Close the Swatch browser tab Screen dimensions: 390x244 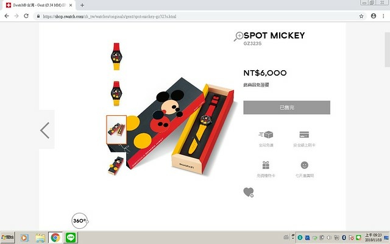pyautogui.click(x=71, y=5)
